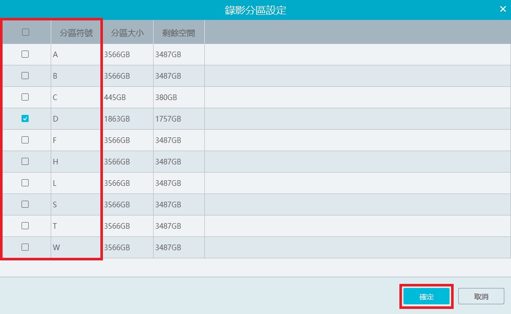Select the partition letter B cell
The width and height of the screenshot is (511, 314).
click(x=77, y=76)
